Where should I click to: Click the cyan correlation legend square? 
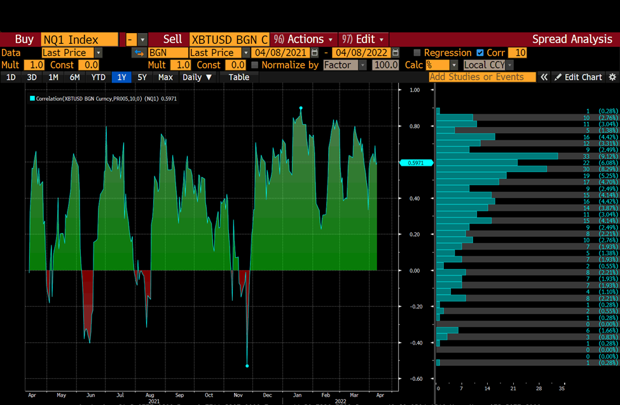[x=32, y=98]
